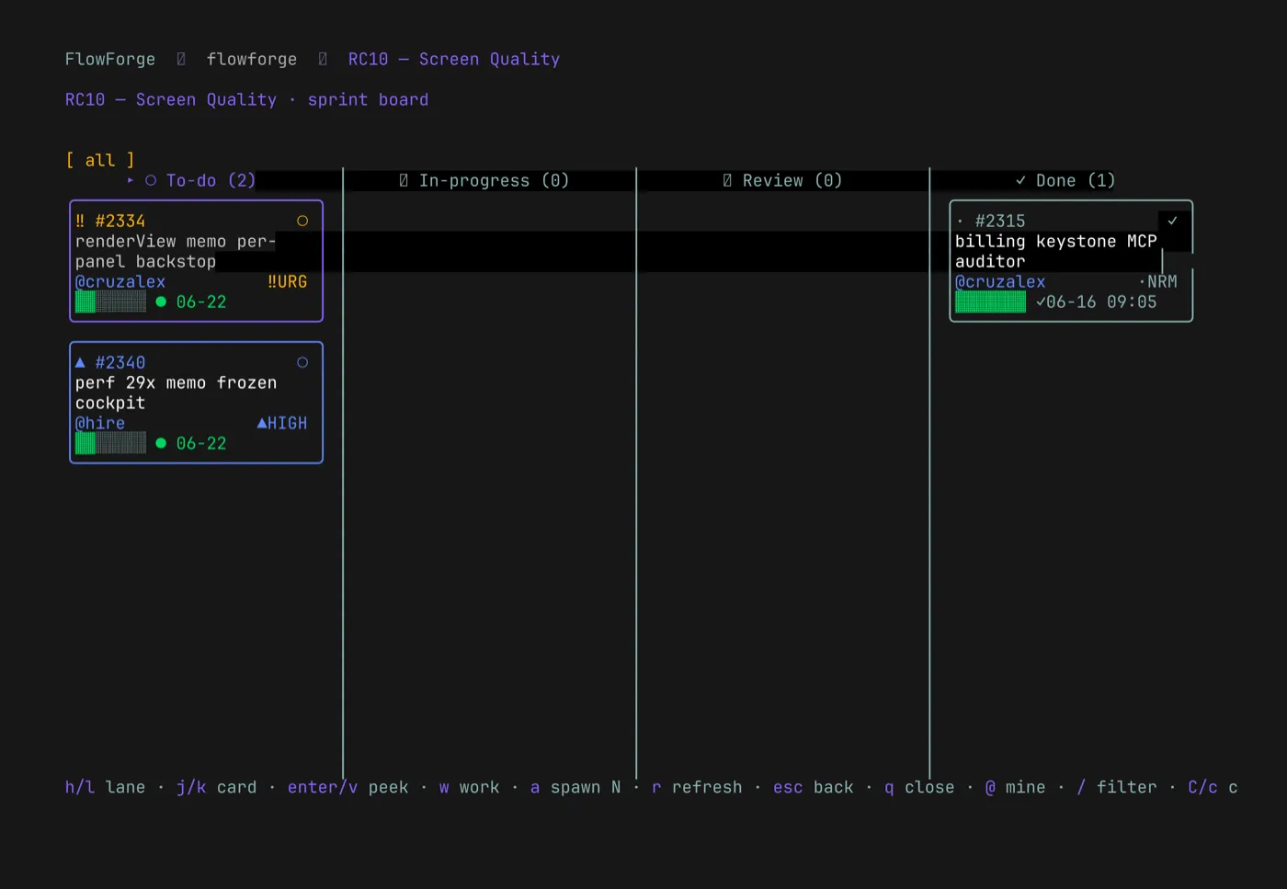Click the title renderView memo per-panel backstop
Image resolution: width=1287 pixels, height=889 pixels.
(x=176, y=251)
